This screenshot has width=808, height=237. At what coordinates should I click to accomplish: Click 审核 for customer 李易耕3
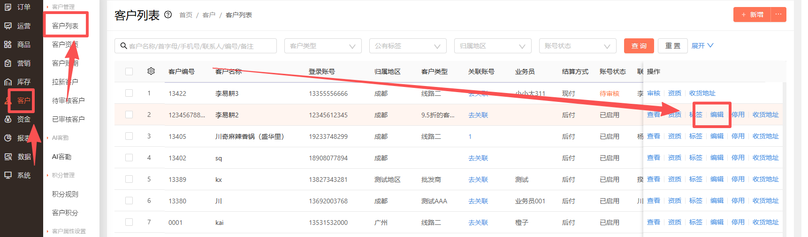(654, 93)
